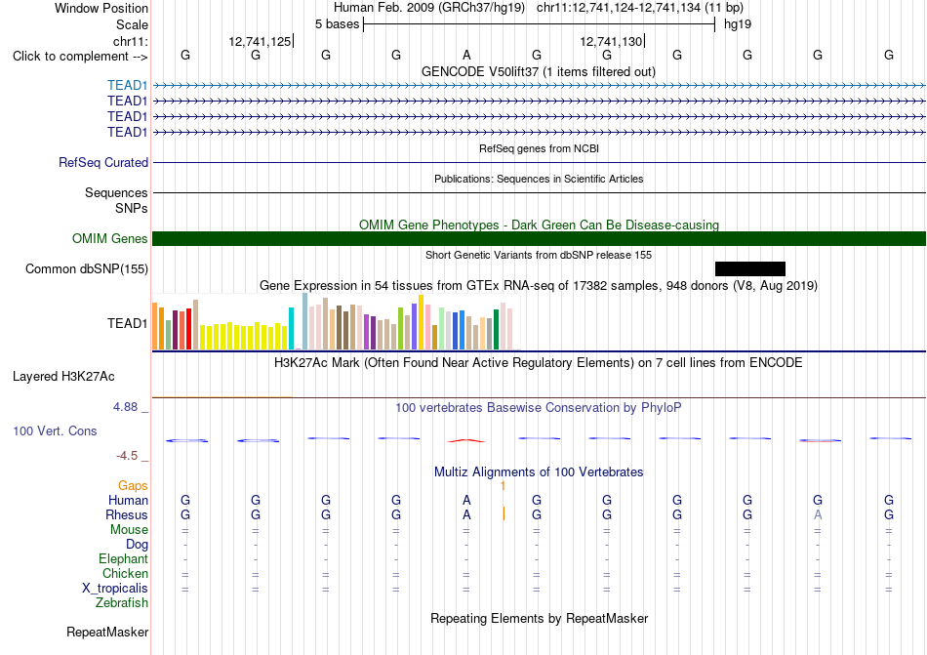This screenshot has height=655, width=927.
Task: Open the GENCODE V50lift37 track title
Action: pos(539,72)
